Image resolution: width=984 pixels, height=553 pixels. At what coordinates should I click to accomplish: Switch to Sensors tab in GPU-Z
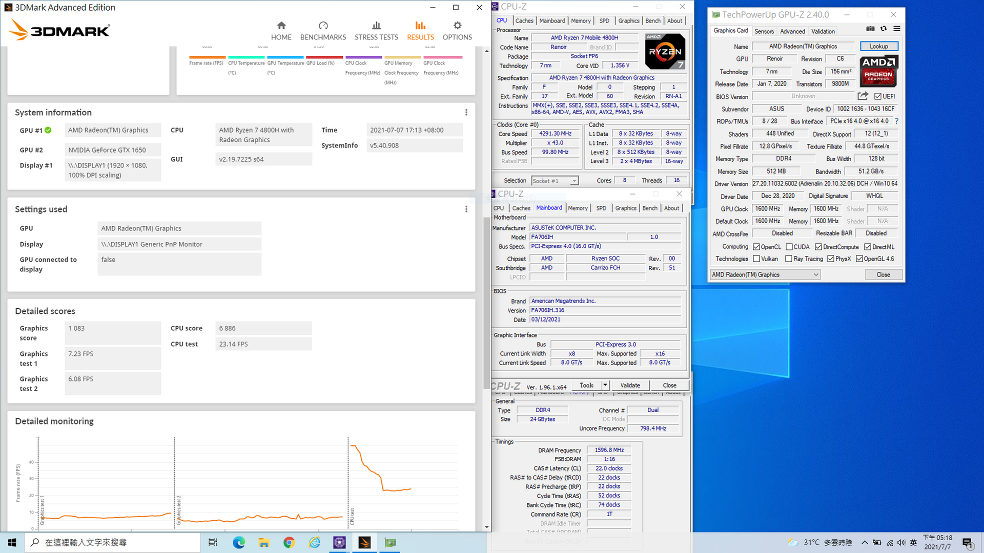(x=764, y=31)
